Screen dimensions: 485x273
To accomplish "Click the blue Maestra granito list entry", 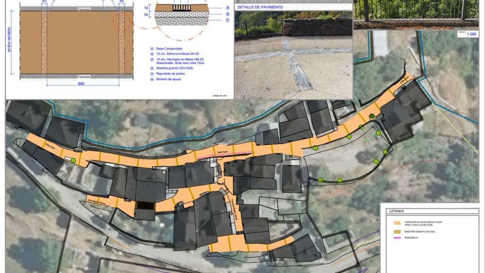I will (171, 68).
